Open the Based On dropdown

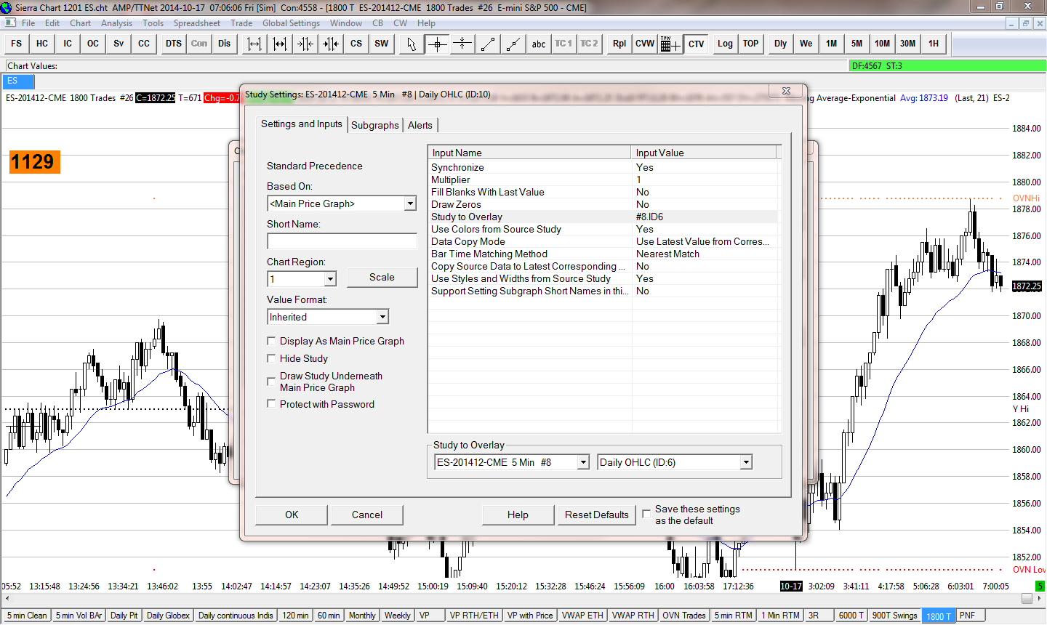[410, 203]
